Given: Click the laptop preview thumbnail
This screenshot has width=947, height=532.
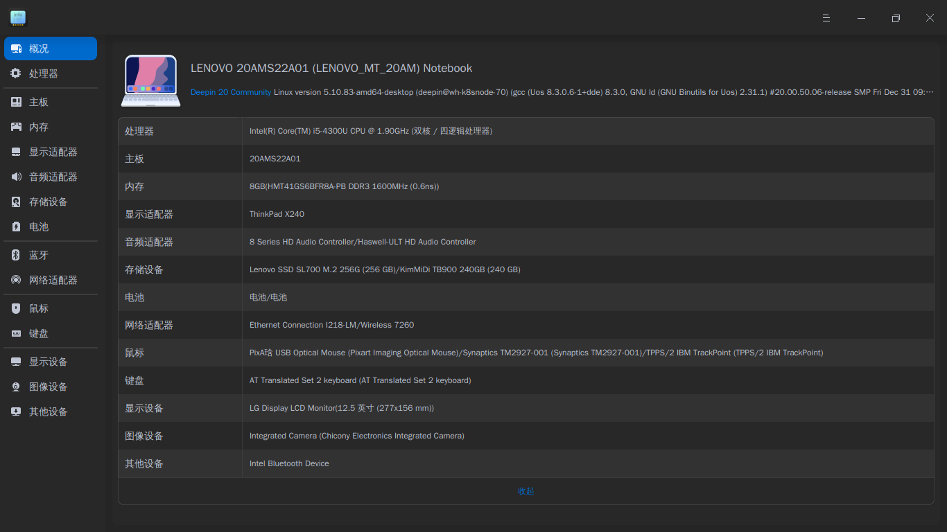Looking at the screenshot, I should (x=150, y=80).
